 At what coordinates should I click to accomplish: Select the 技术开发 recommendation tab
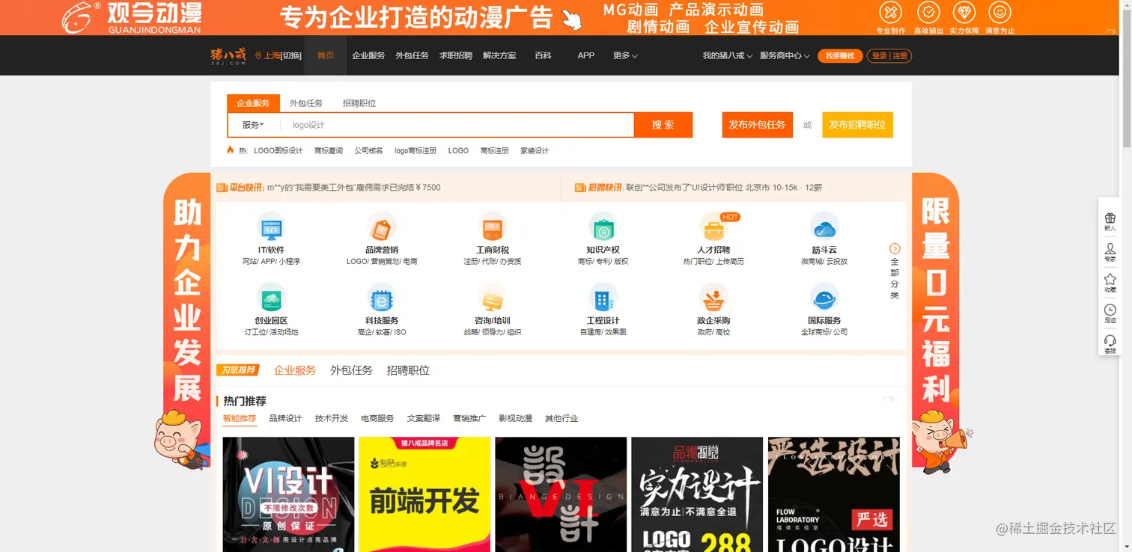click(332, 419)
